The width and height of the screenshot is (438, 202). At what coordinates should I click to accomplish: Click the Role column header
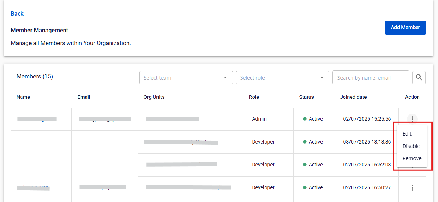254,97
